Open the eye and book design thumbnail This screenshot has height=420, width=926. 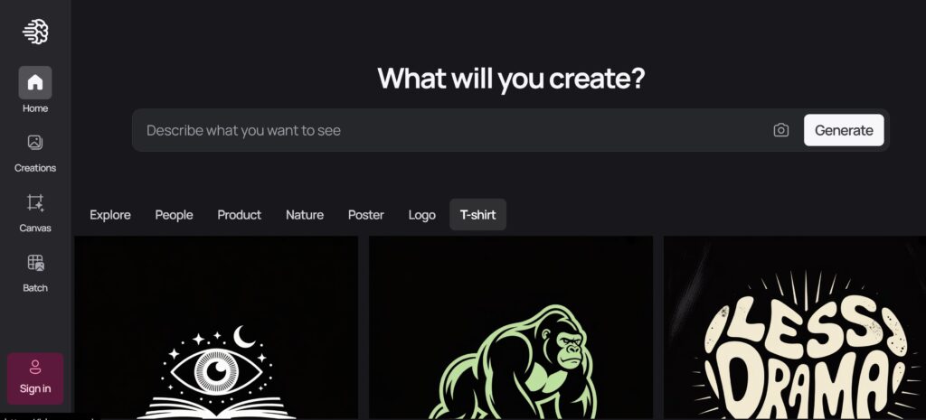tap(216, 328)
